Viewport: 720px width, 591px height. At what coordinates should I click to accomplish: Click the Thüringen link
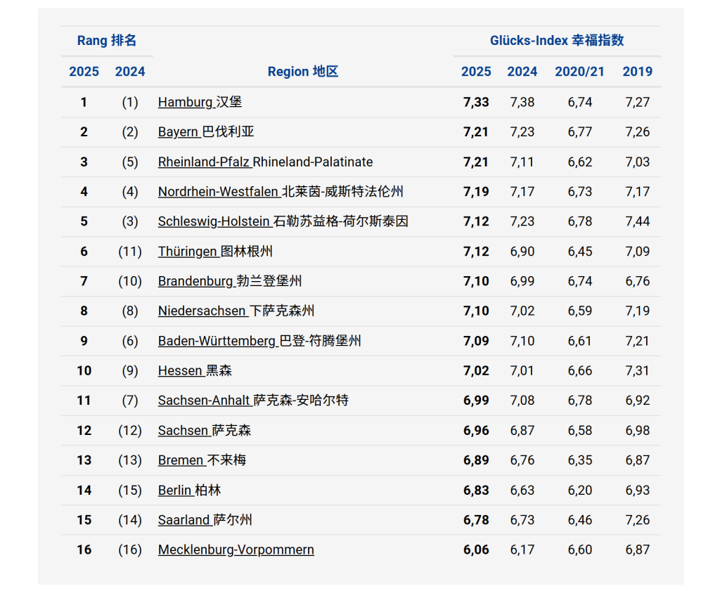188,252
